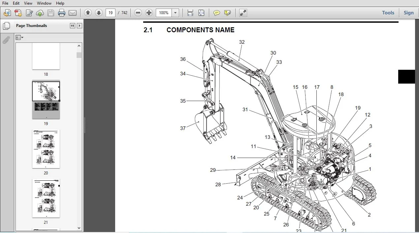Click the Save (floppy disk) icon
This screenshot has width=419, height=233.
51,13
